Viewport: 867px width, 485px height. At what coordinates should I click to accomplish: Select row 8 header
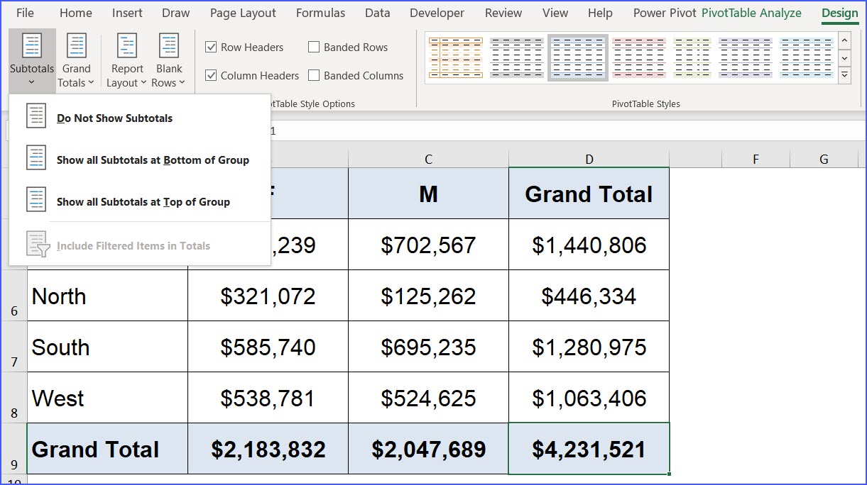13,398
